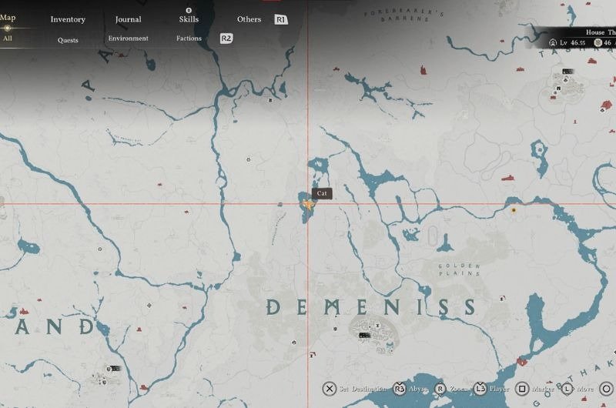Click the Cat marker on the map
The image size is (616, 408).
click(x=308, y=206)
